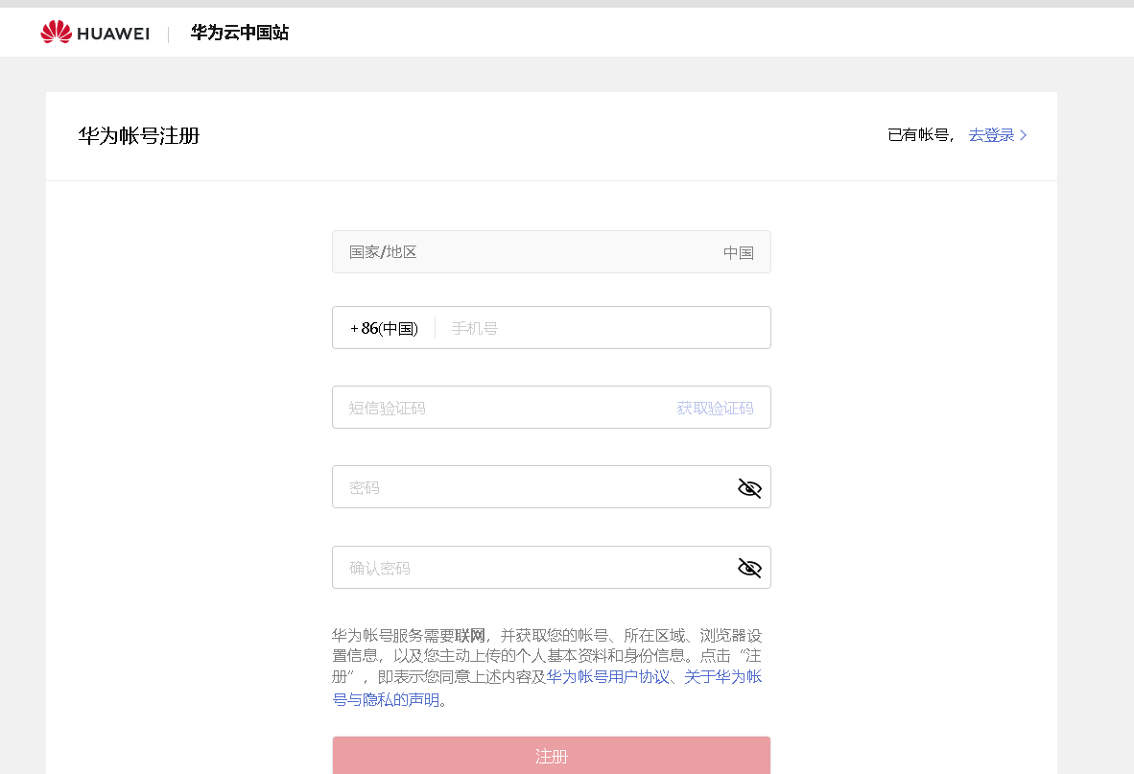The height and width of the screenshot is (774, 1134).
Task: Toggle visibility eye icon in 密码 field
Action: [749, 488]
